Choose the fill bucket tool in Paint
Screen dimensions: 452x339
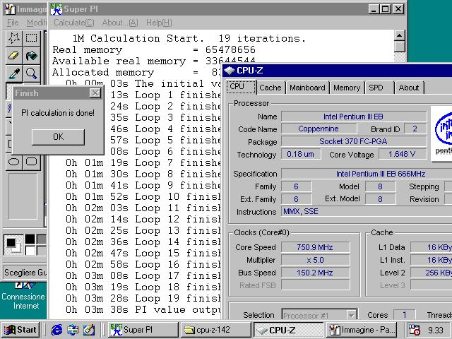31,56
